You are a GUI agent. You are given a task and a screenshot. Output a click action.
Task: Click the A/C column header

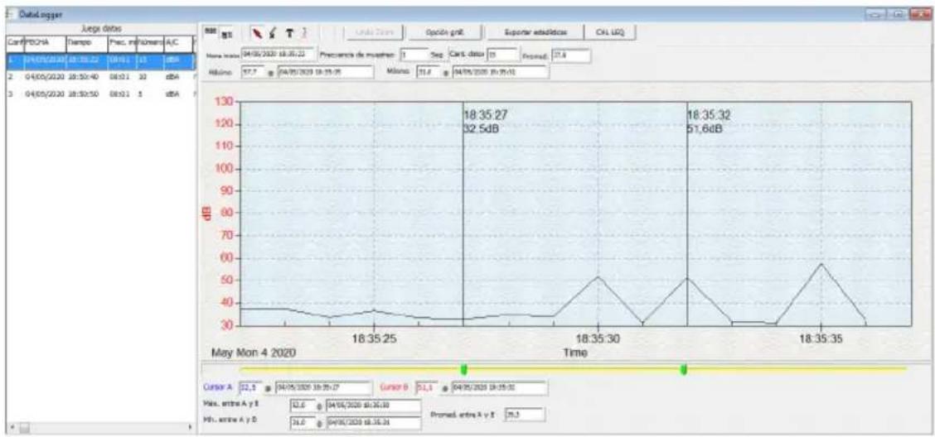pyautogui.click(x=178, y=44)
